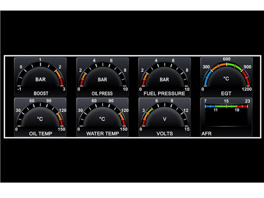Click the FUEL PRESSURE label text
Image resolution: width=264 pixels, height=198 pixels.
coord(164,94)
